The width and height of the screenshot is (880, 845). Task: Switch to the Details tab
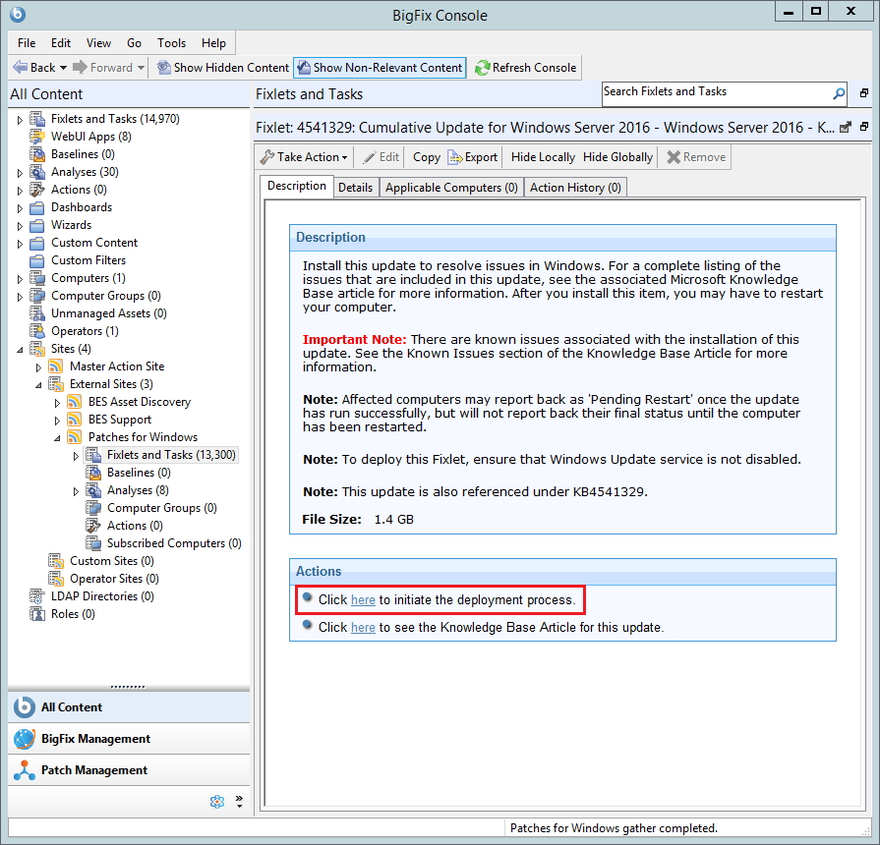[355, 188]
